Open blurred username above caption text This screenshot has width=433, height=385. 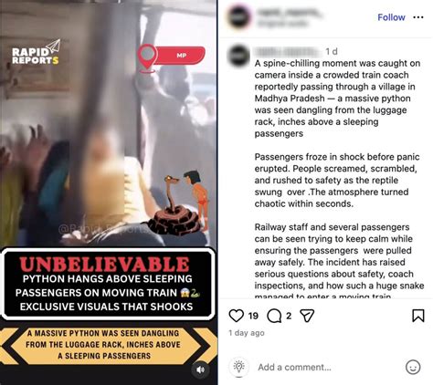pos(288,52)
